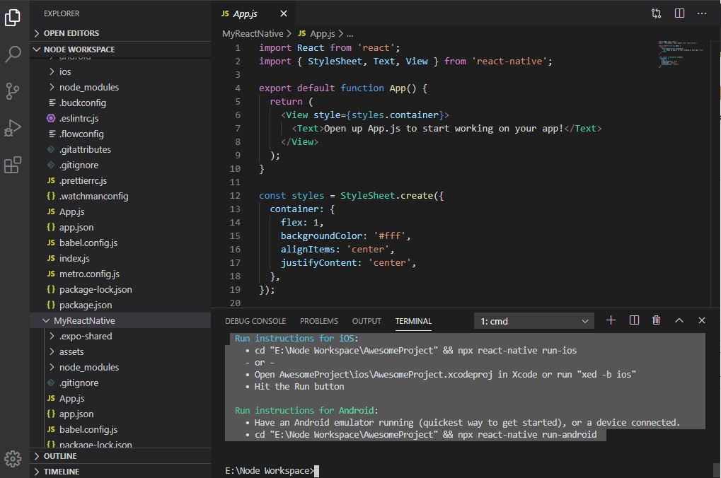
Task: Collapse the Node Workspace section
Action: 120,49
